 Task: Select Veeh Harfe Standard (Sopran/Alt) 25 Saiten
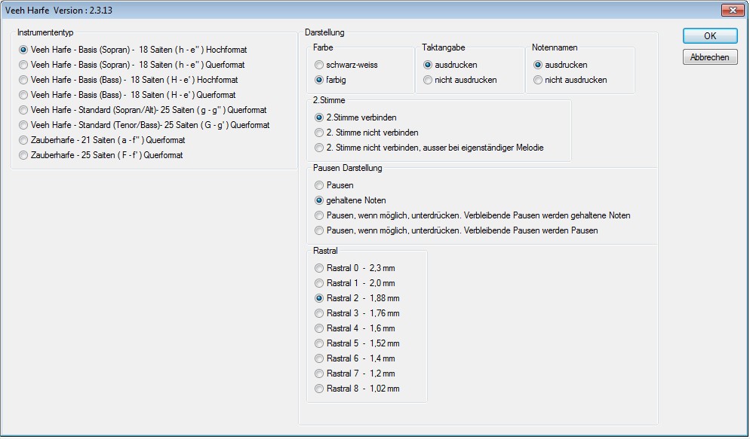click(24, 111)
